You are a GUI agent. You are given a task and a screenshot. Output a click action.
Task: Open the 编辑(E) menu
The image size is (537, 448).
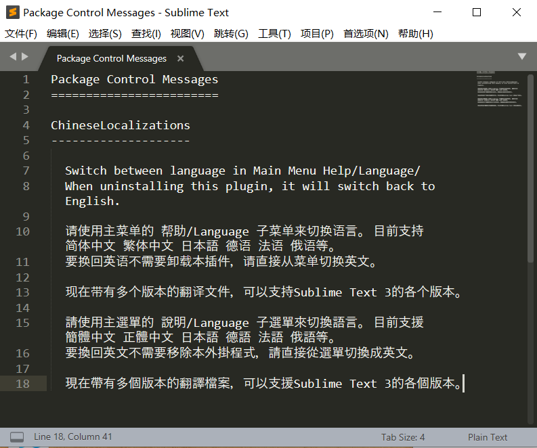[63, 34]
